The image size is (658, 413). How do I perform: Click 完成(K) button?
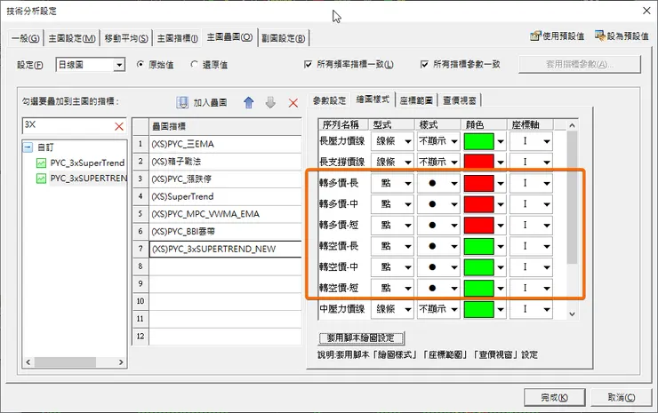pyautogui.click(x=554, y=397)
